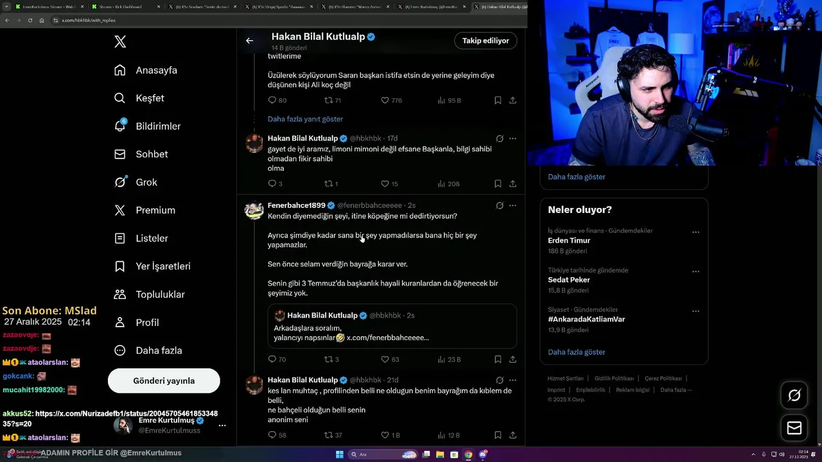Click the browser address bar URL
The image size is (822, 462).
(x=89, y=21)
